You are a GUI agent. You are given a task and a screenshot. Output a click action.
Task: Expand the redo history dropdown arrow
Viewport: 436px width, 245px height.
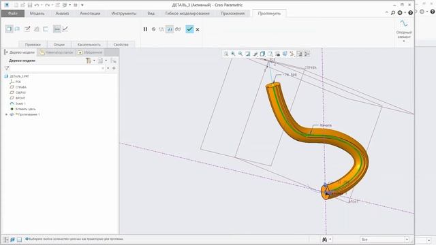click(52, 5)
